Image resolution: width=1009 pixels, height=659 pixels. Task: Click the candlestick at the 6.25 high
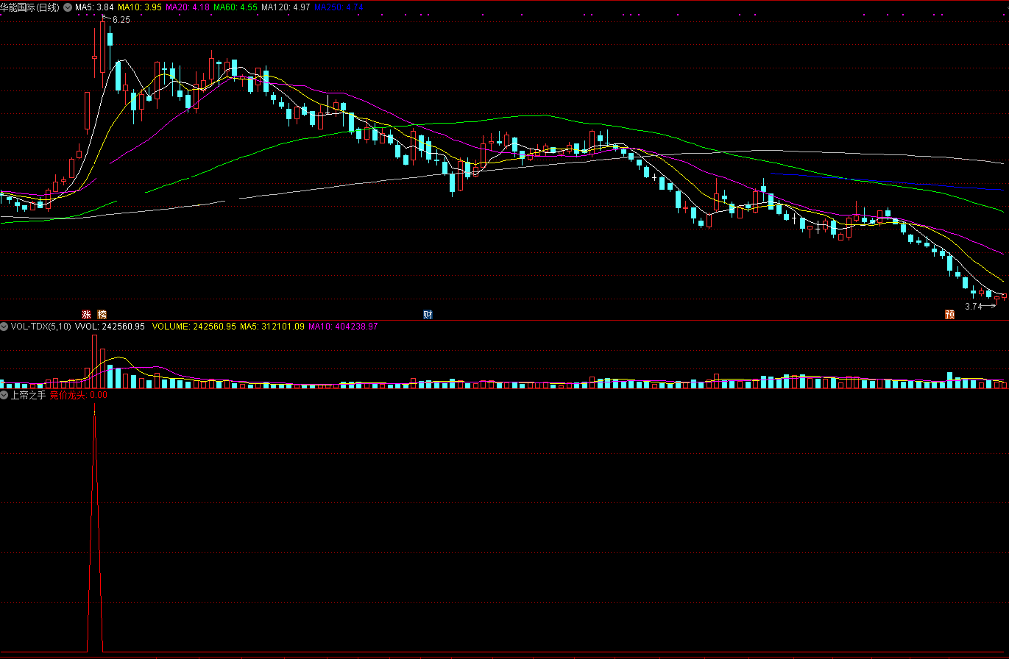click(x=102, y=48)
